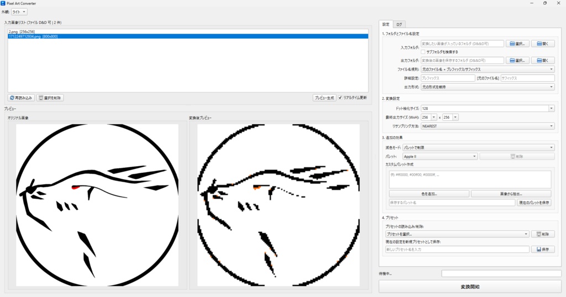
Task: Enable the サブフォルダも検索する checkbox
Action: [423, 52]
